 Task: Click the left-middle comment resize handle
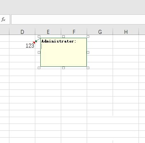[39, 52]
